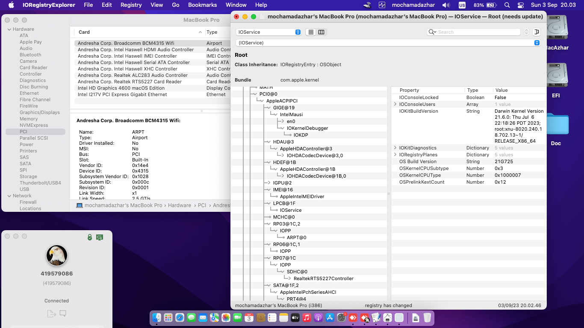This screenshot has height=328, width=584.
Task: Open the Registry menu
Action: 131,5
